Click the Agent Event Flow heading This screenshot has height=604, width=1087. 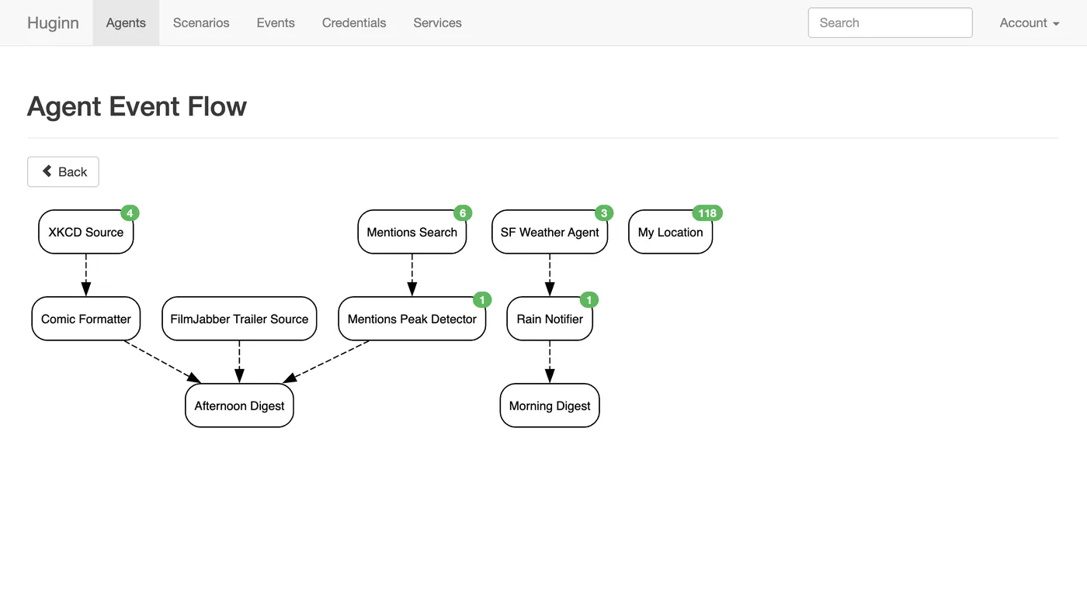click(x=137, y=106)
